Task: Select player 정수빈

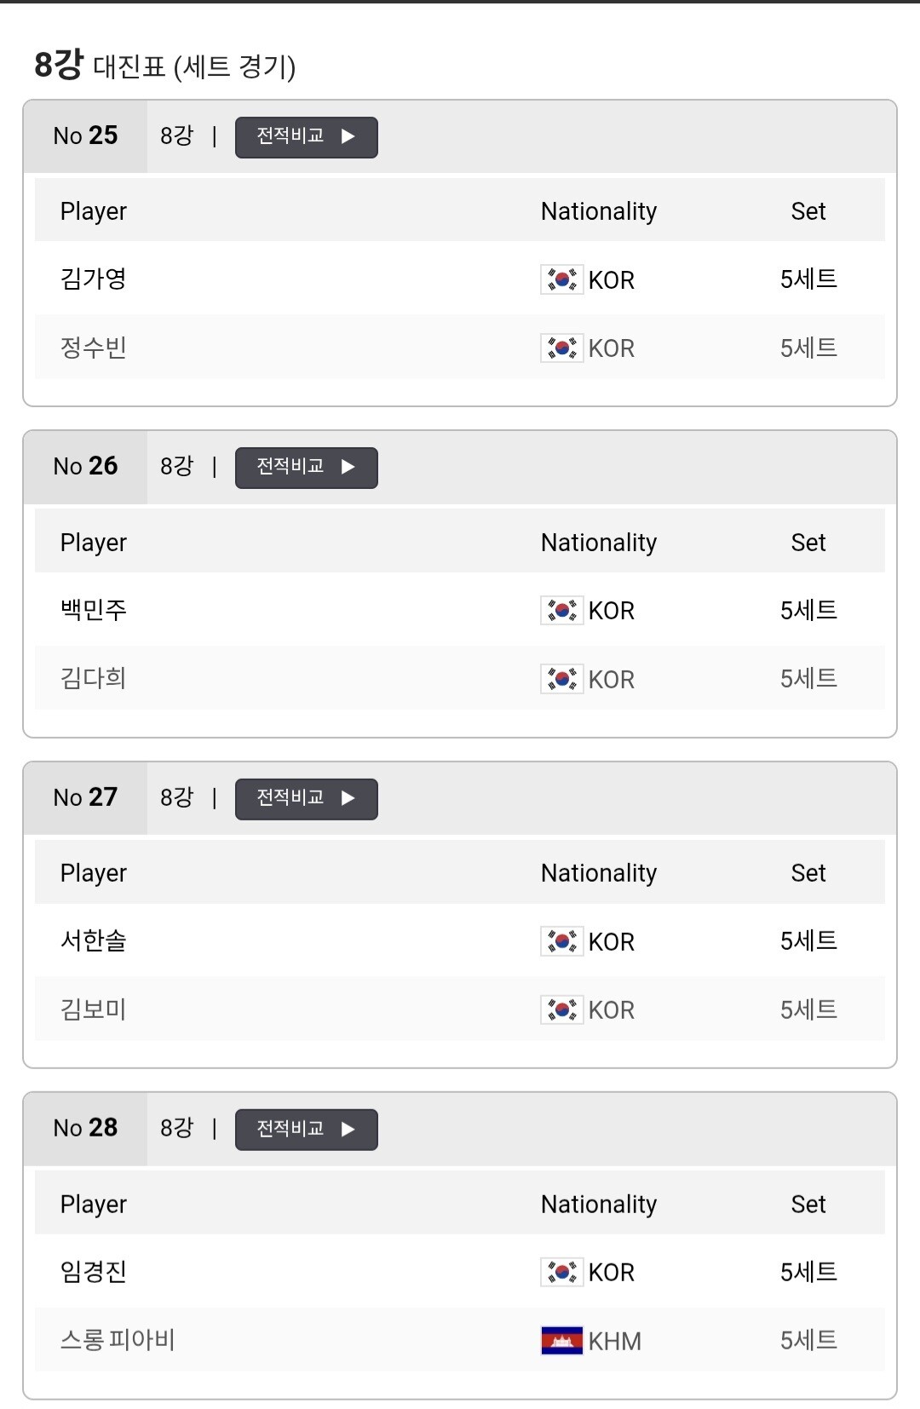Action: click(x=94, y=348)
